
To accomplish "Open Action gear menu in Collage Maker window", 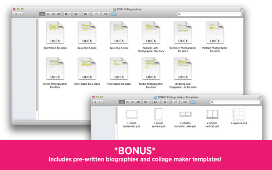I will click(146, 102).
